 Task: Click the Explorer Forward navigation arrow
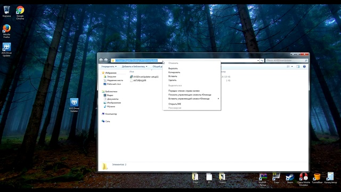point(105,60)
